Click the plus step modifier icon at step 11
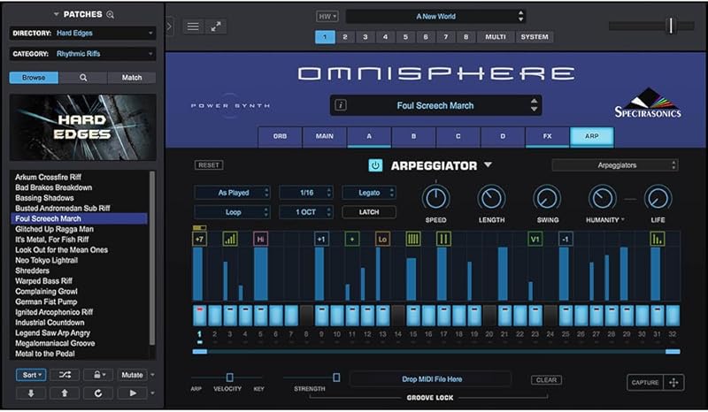708x412 pixels. click(351, 240)
